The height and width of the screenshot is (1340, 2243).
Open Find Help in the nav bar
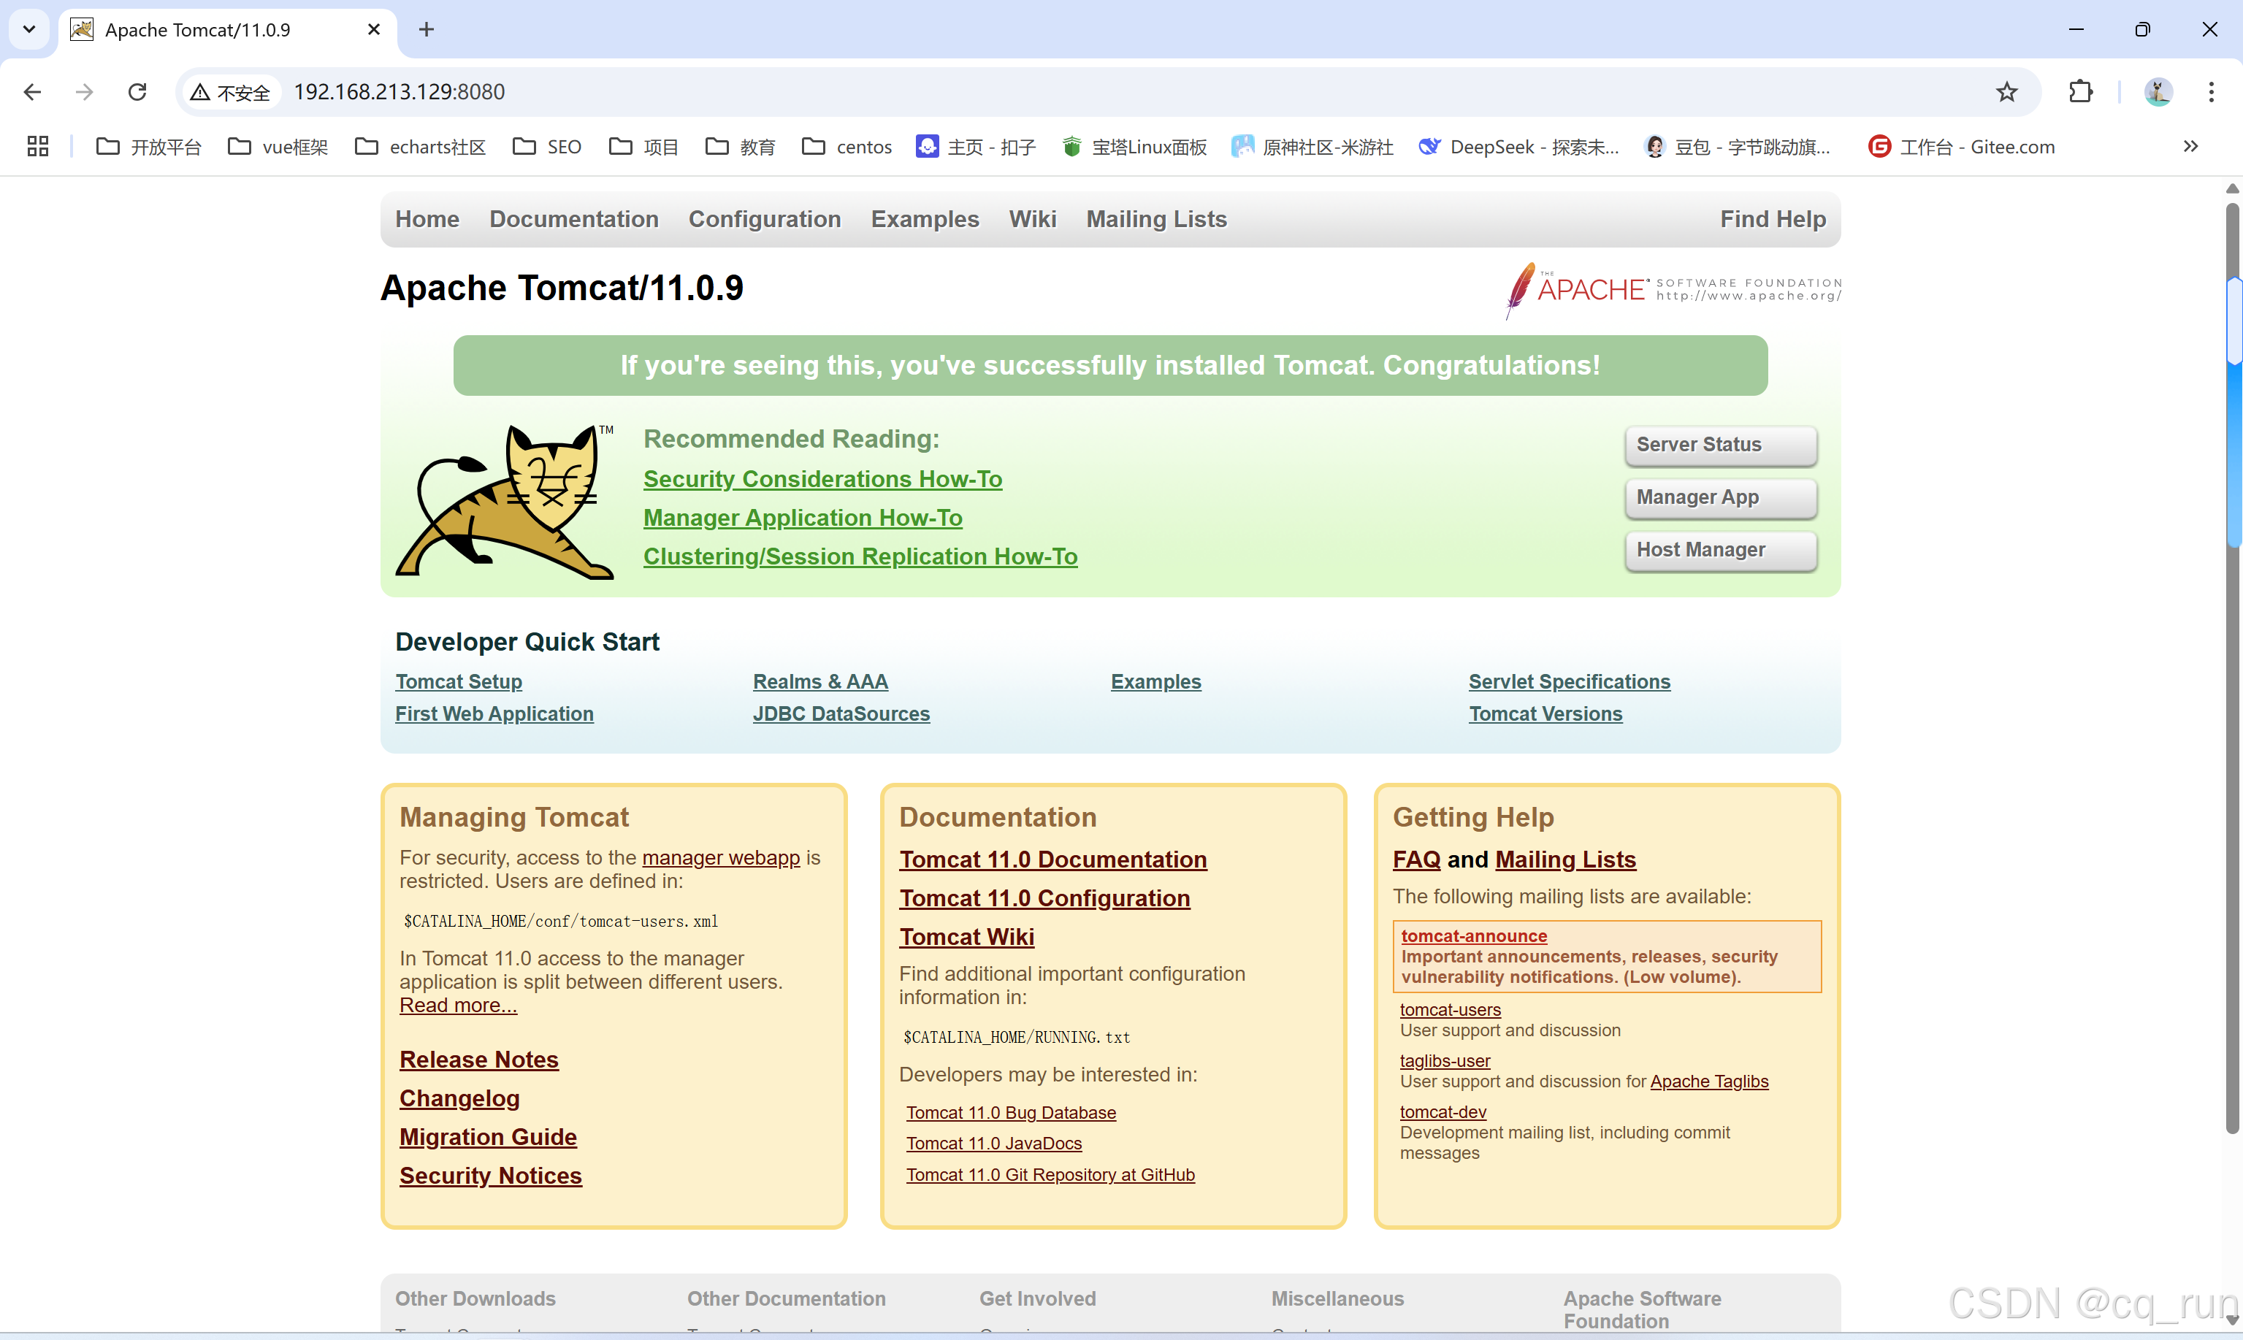(1773, 219)
